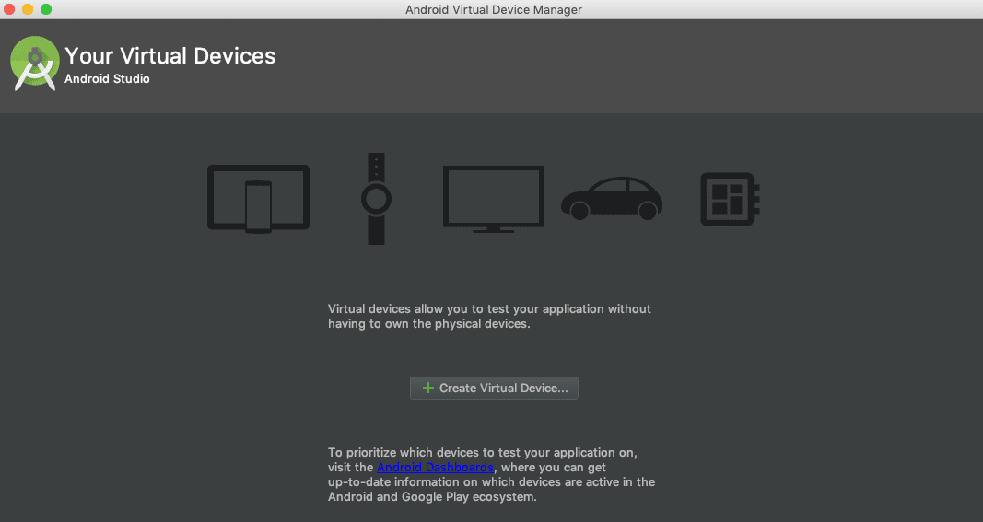Close the window with the red button
The image size is (983, 522).
coord(9,9)
